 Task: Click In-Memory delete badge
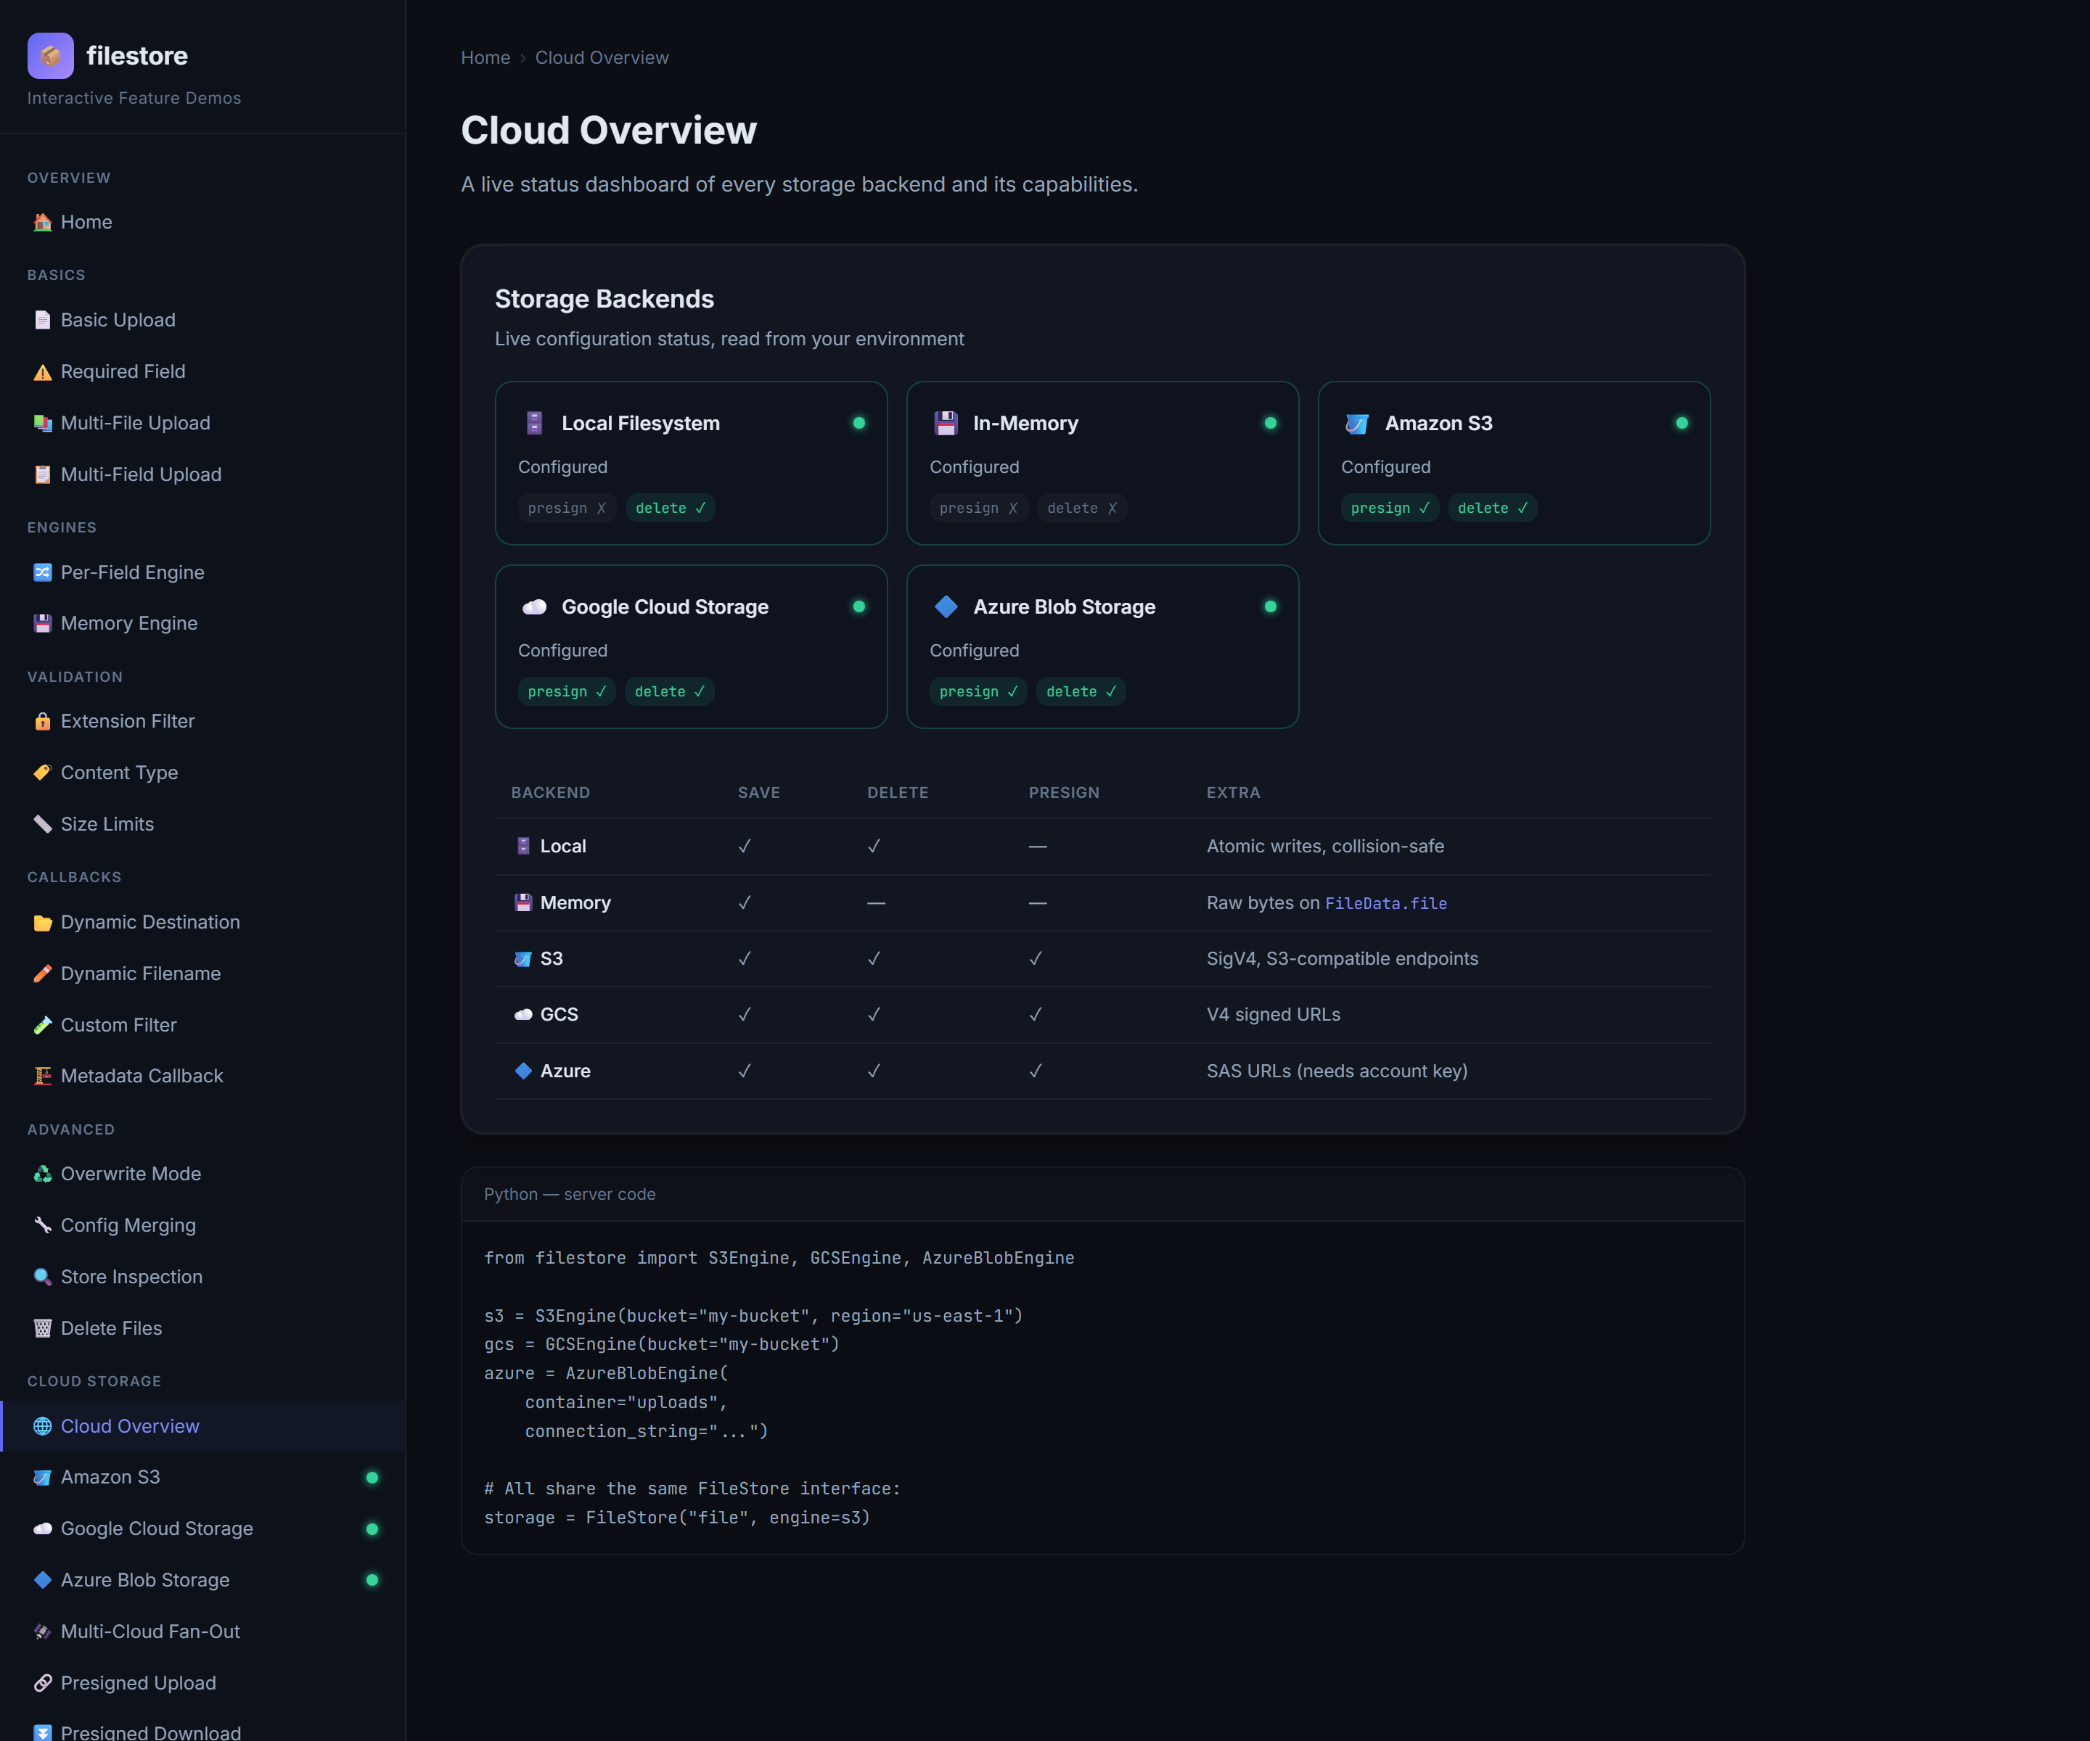click(x=1082, y=509)
